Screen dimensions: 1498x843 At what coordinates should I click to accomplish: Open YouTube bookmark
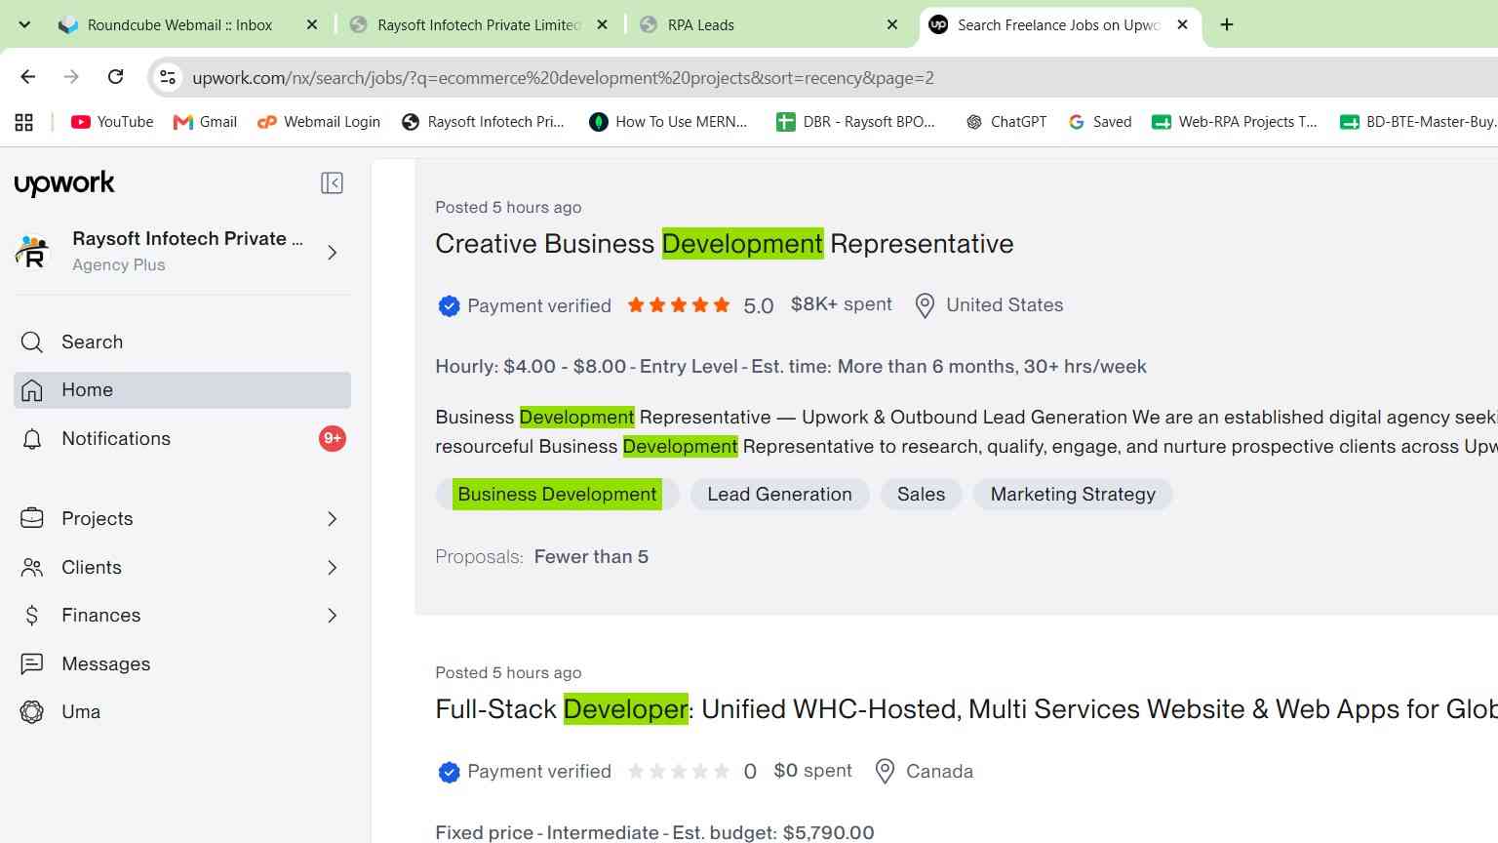[112, 122]
